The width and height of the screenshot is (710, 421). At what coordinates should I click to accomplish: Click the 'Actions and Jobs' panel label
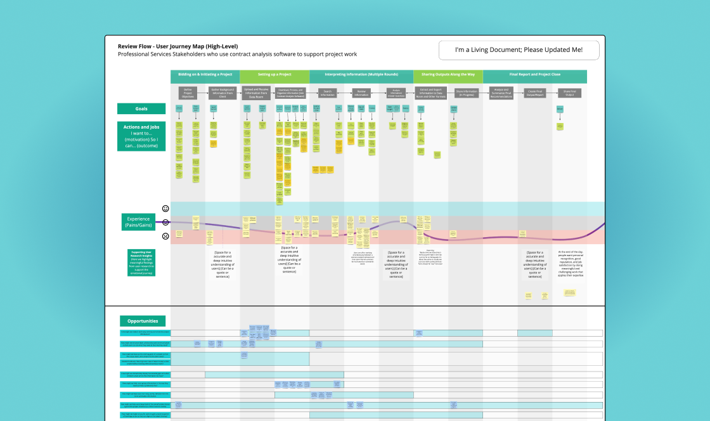coord(141,136)
